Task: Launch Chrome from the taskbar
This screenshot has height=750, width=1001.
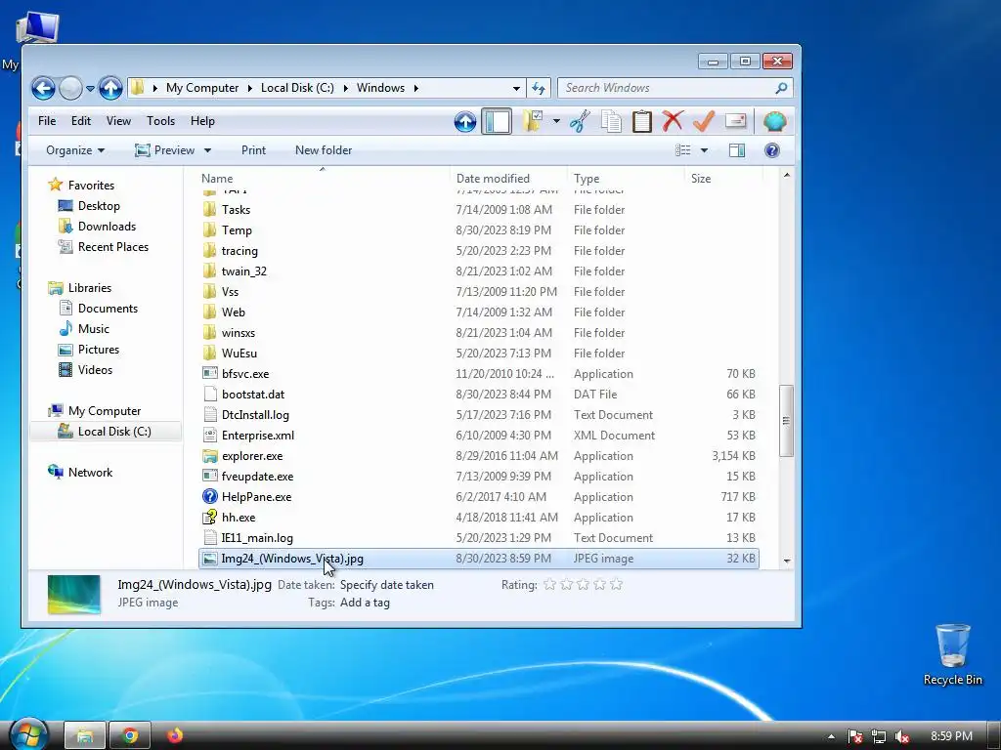Action: (130, 736)
